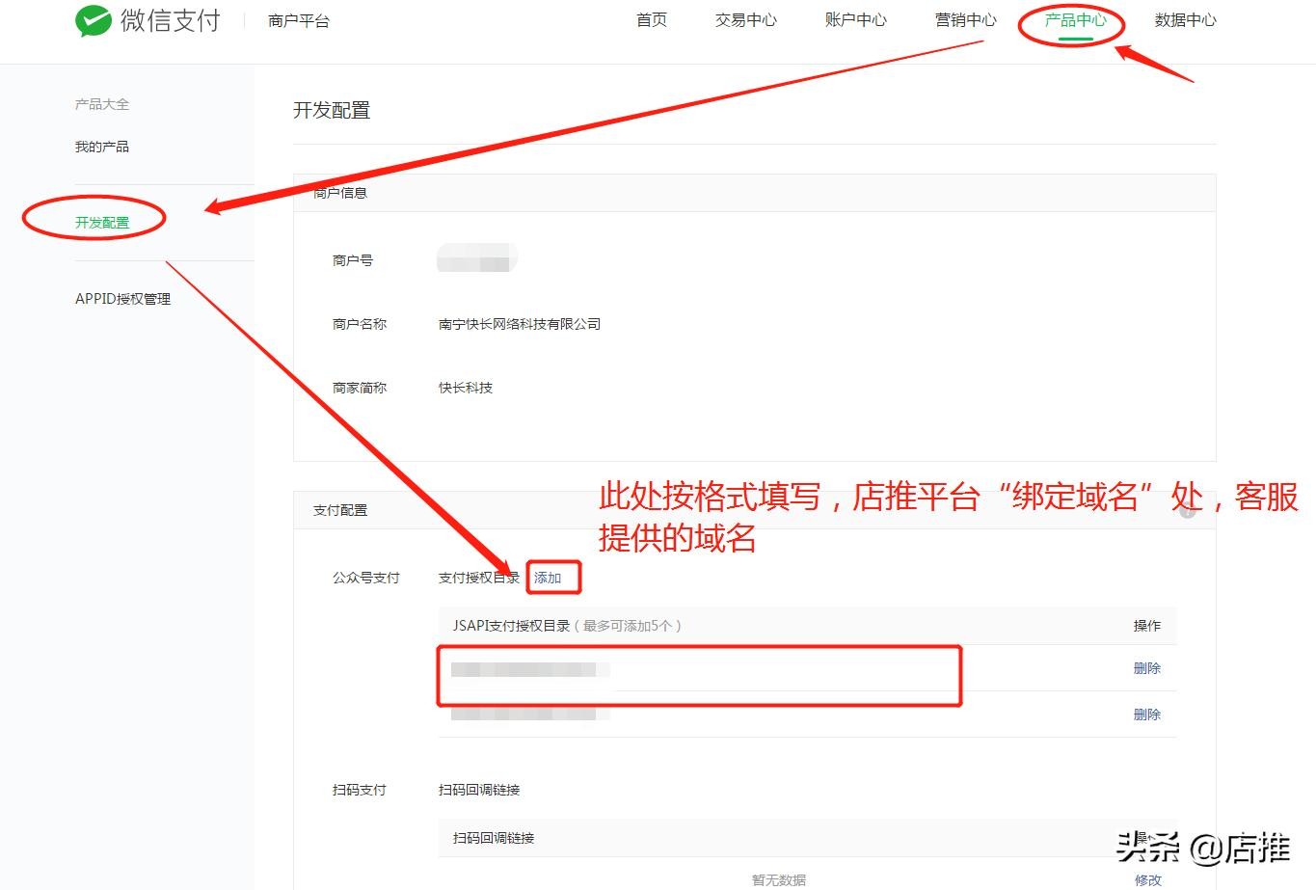Go to the 首页 tab
The image size is (1316, 890).
click(652, 20)
